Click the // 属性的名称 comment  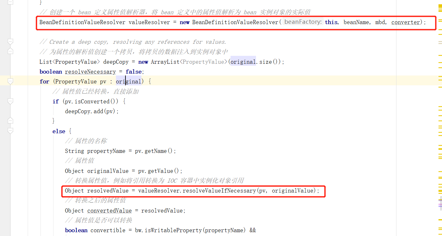coord(86,141)
